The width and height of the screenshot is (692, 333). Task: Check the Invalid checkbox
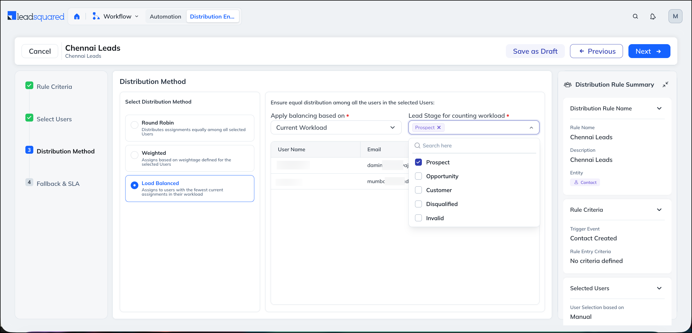418,218
